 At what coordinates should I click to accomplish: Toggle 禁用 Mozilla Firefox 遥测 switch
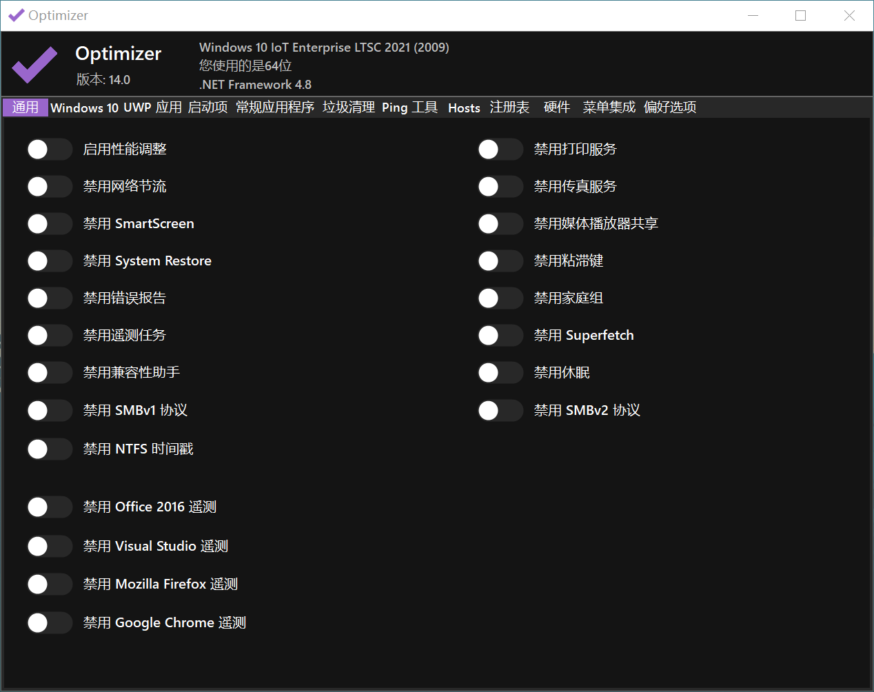[50, 584]
